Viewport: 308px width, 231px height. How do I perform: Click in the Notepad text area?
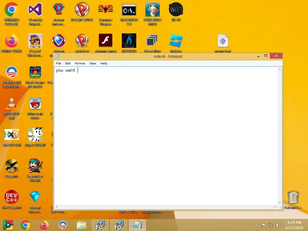(x=166, y=136)
